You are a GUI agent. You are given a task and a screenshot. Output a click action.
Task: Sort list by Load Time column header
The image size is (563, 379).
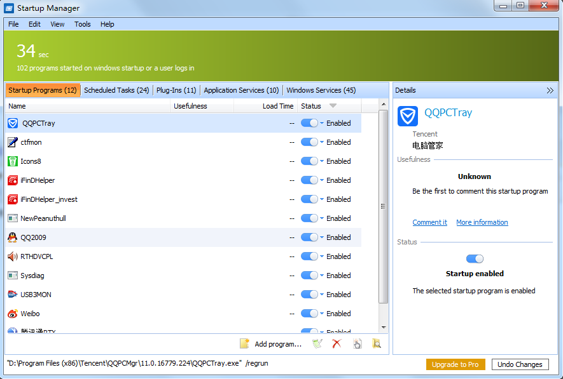[278, 106]
